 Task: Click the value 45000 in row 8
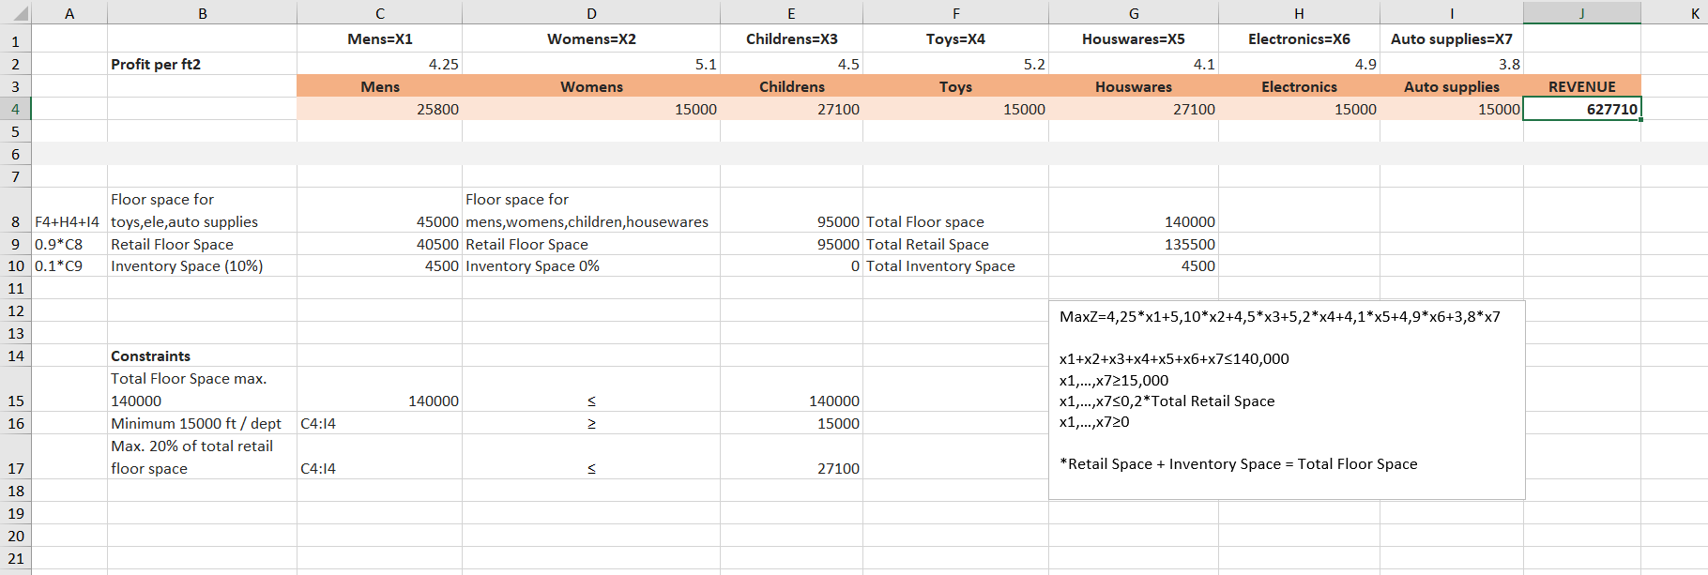coord(379,210)
